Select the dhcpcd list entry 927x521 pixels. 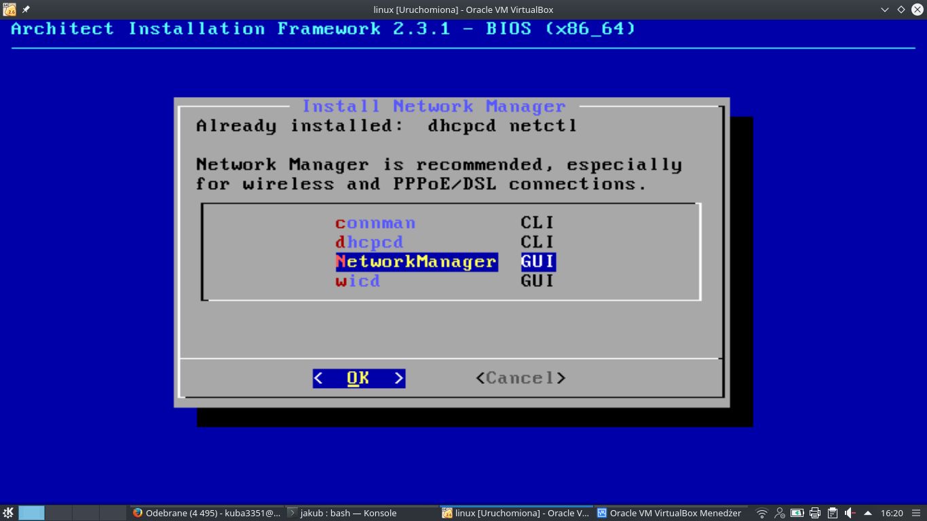(444, 242)
